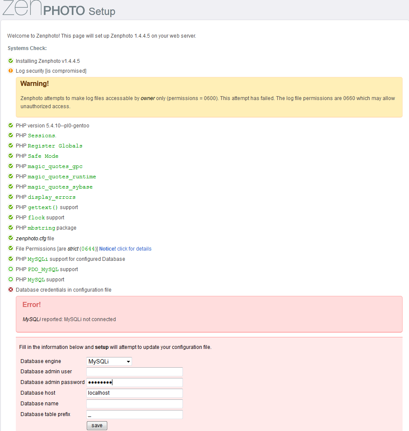
Task: Focus the Database admin password field
Action: pos(135,382)
